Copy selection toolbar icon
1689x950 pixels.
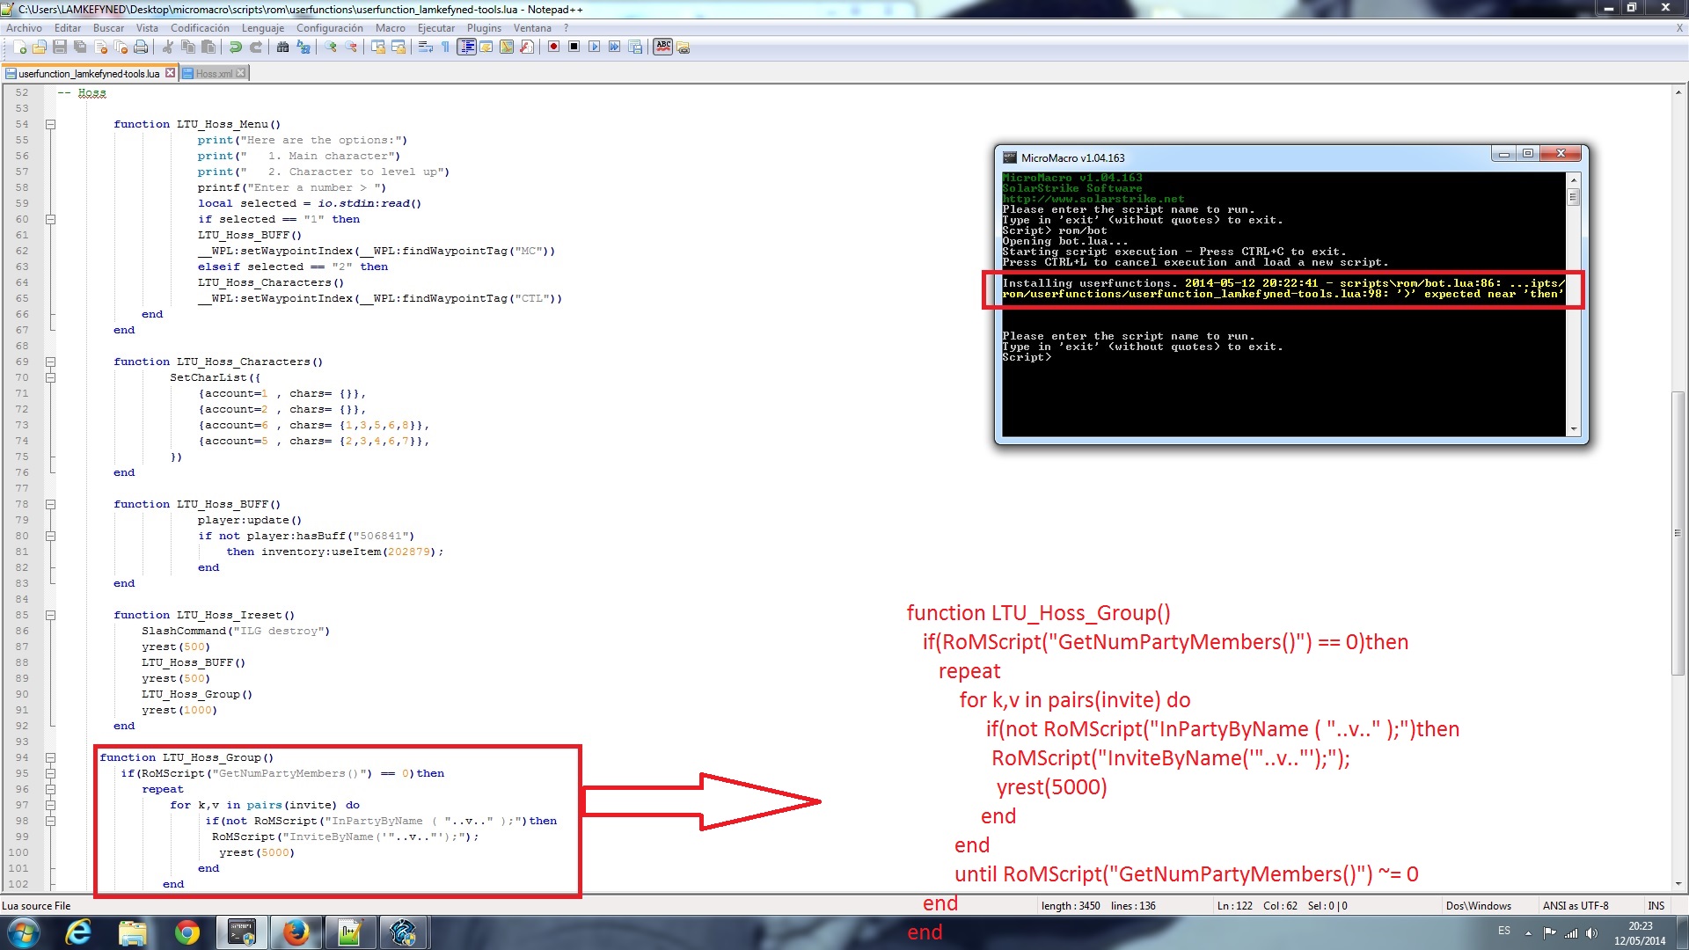pos(188,47)
